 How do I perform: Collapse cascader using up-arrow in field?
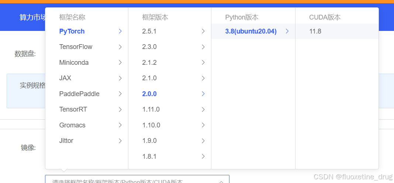(x=221, y=182)
